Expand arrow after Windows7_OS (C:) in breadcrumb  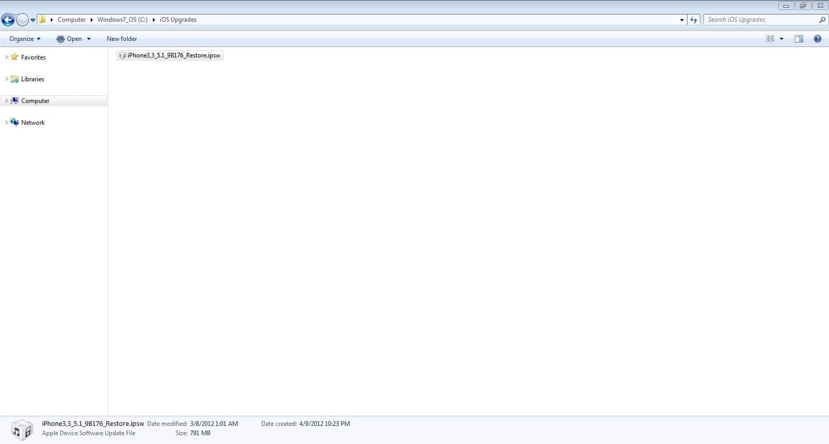[x=154, y=20]
